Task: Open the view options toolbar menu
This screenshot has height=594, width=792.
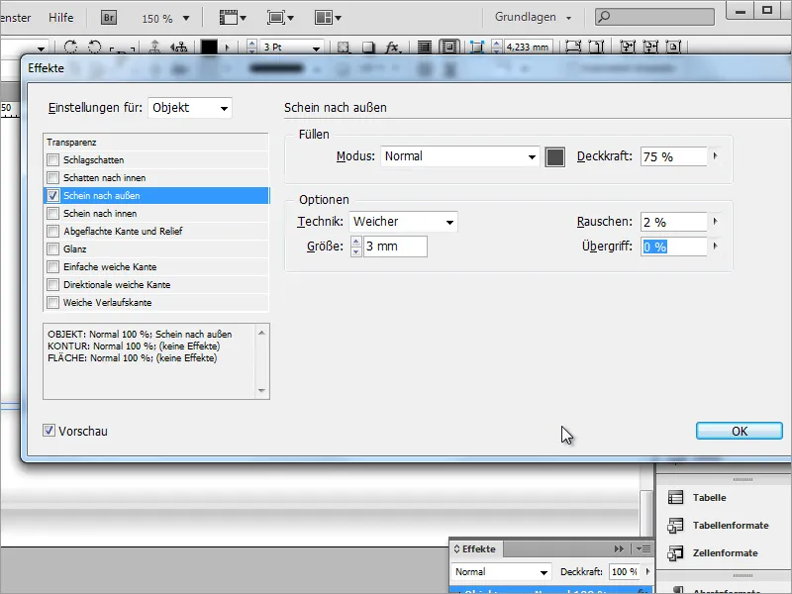Action: pyautogui.click(x=233, y=18)
